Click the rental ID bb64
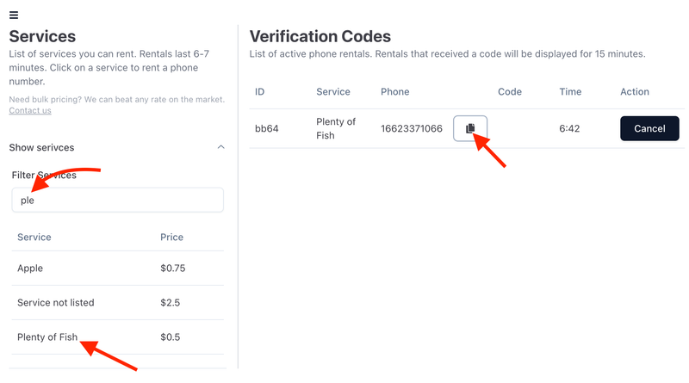Screen dimensions: 689x383 click(267, 128)
